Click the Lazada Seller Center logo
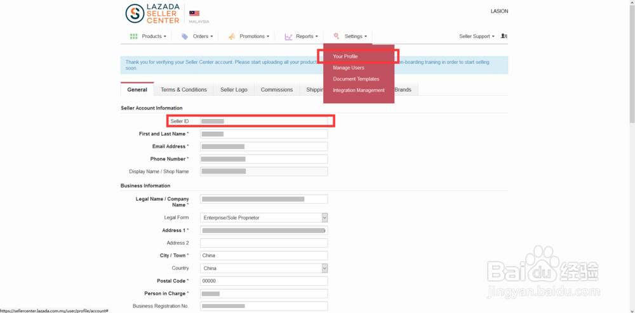This screenshot has width=635, height=313. 152,14
